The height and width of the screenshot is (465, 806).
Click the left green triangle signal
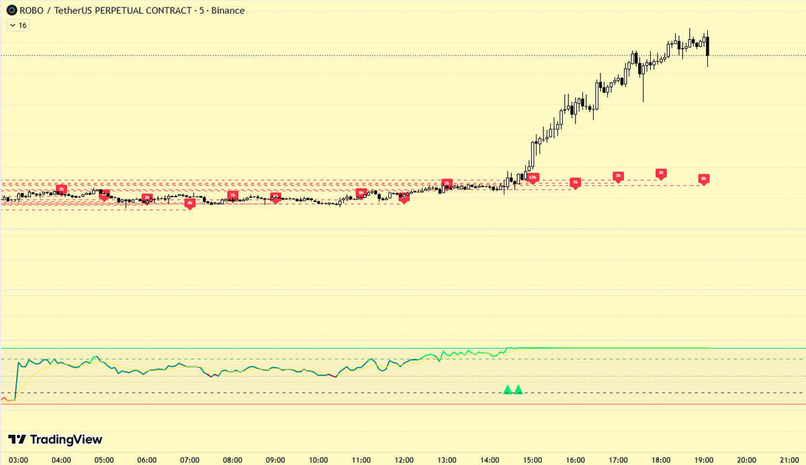coord(508,389)
